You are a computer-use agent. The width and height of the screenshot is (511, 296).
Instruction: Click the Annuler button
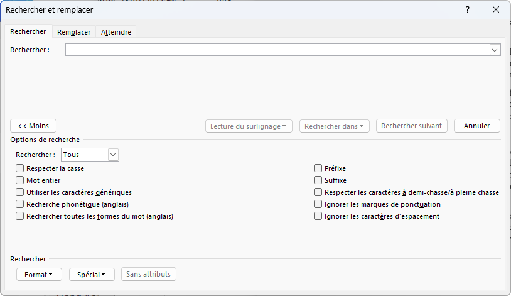476,126
